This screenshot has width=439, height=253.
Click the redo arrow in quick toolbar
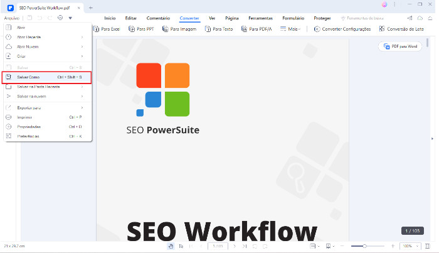pyautogui.click(x=50, y=18)
